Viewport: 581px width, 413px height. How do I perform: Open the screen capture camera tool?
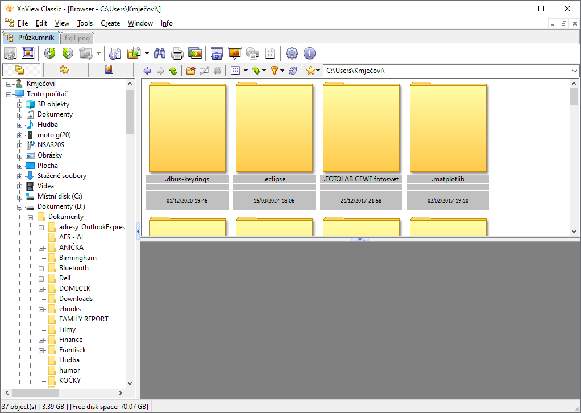click(x=217, y=53)
